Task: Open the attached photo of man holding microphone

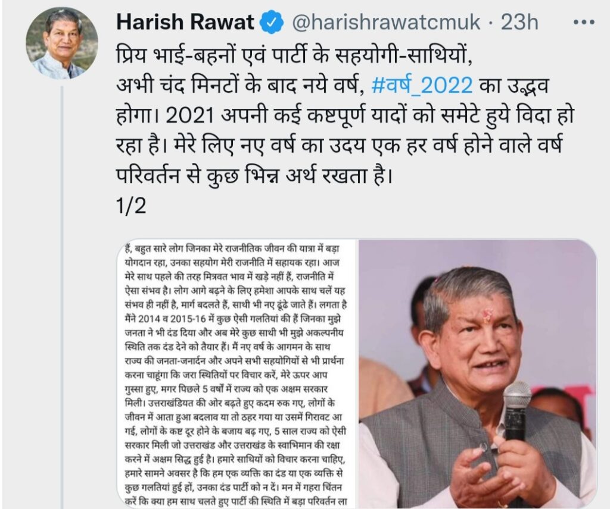Action: tap(477, 373)
